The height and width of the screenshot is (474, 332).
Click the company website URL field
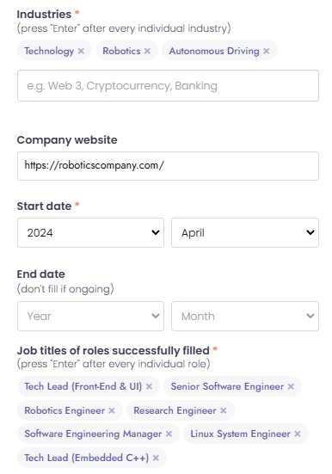tap(168, 166)
